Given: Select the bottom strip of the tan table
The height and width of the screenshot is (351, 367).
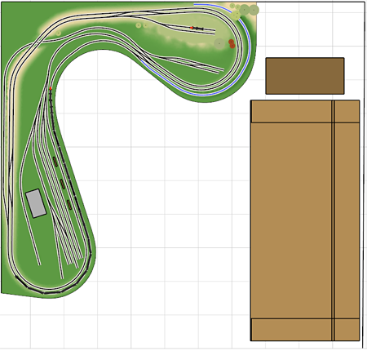Looking at the screenshot, I should 305,330.
